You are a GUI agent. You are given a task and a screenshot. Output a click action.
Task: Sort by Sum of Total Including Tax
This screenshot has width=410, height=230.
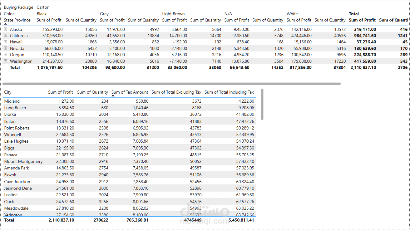(x=229, y=92)
